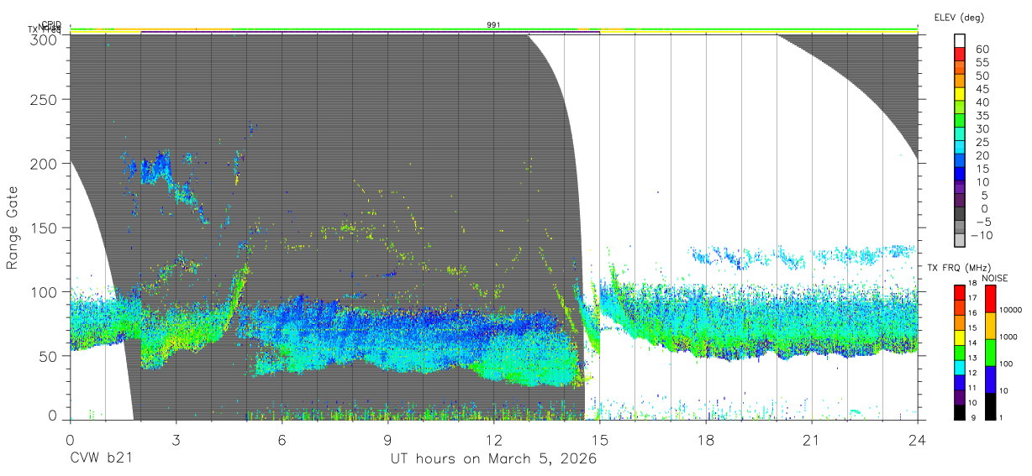Click the x-axis tick label '15'
The width and height of the screenshot is (1032, 476).
click(600, 440)
